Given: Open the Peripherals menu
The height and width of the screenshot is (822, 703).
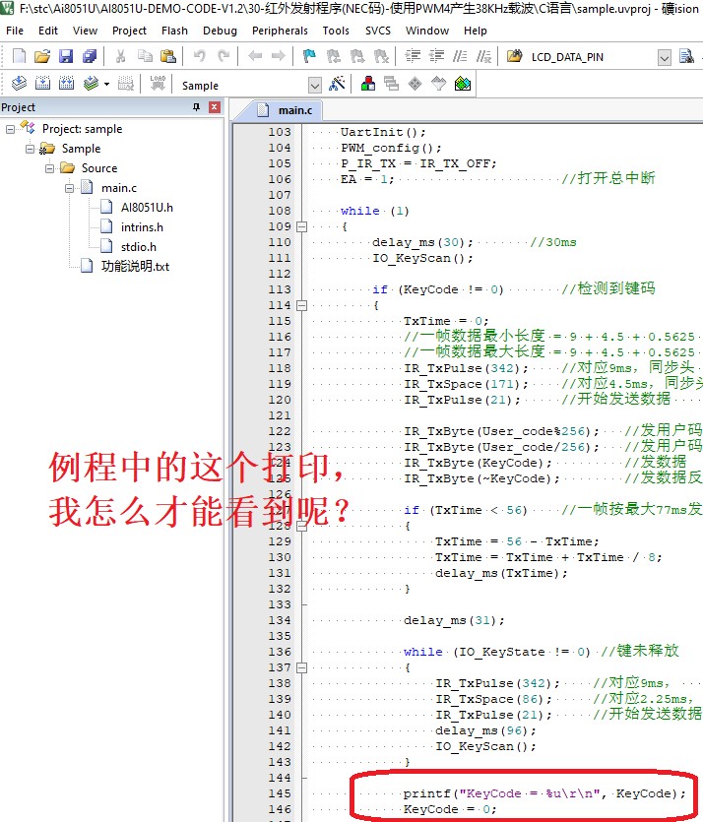Looking at the screenshot, I should tap(280, 31).
